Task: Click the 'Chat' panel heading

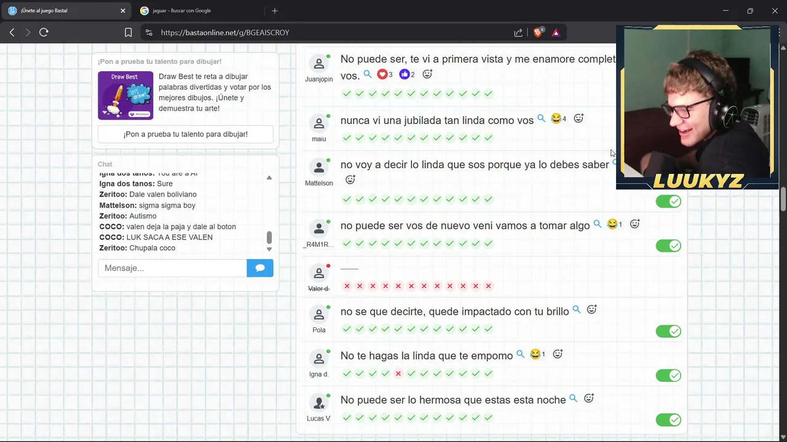Action: click(x=105, y=164)
